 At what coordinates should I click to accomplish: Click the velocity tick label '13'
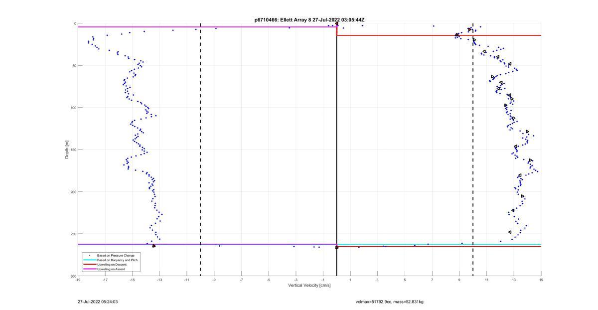tap(514, 280)
